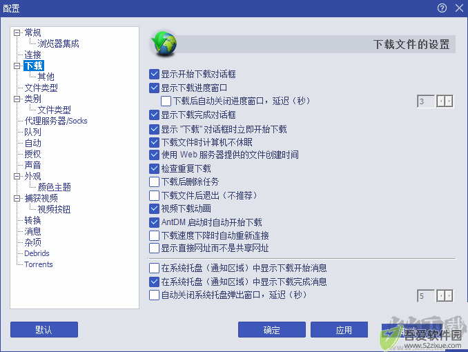Open top-level 文件类型 settings page
This screenshot has height=352, width=468.
(41, 88)
